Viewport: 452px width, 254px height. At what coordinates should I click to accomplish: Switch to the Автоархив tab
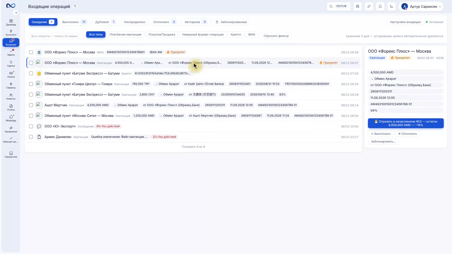click(196, 22)
